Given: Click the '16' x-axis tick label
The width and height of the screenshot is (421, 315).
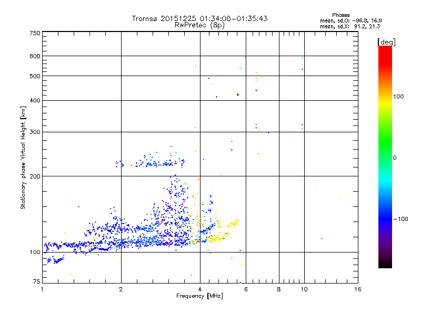Looking at the screenshot, I should pyautogui.click(x=358, y=289).
